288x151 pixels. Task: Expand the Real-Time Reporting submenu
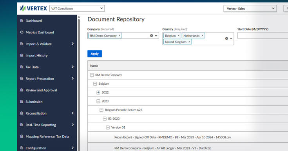pyautogui.click(x=73, y=125)
